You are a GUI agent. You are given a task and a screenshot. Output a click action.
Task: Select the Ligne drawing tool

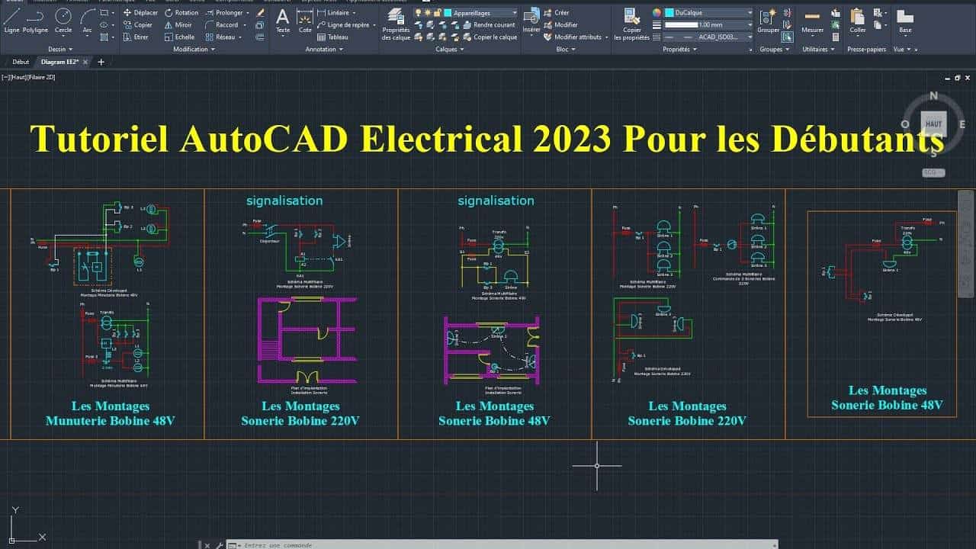11,21
